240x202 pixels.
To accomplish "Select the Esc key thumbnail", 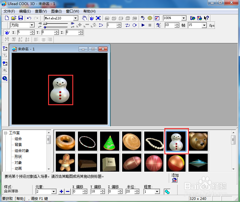I will [110, 162].
